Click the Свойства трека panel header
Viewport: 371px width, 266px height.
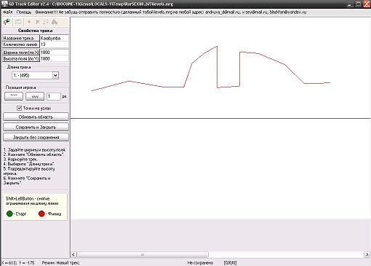coord(36,31)
